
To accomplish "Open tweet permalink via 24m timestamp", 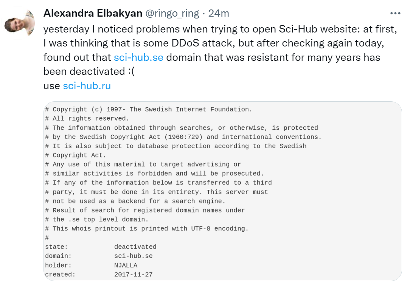I will tap(219, 13).
